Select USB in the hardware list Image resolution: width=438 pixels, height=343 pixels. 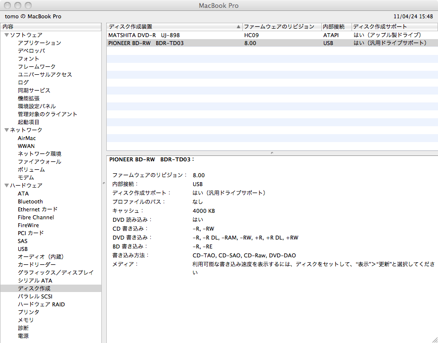point(23,249)
